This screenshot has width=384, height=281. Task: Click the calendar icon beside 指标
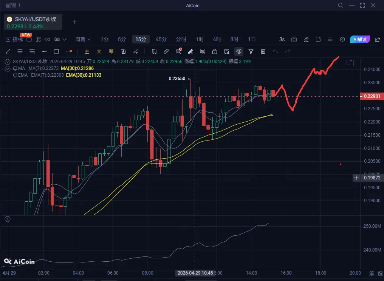pyautogui.click(x=29, y=39)
